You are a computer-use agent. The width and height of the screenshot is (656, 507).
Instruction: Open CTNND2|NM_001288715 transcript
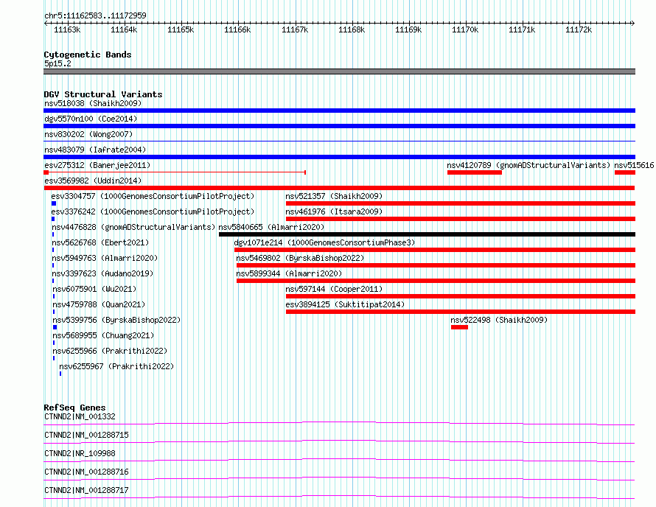click(x=86, y=435)
